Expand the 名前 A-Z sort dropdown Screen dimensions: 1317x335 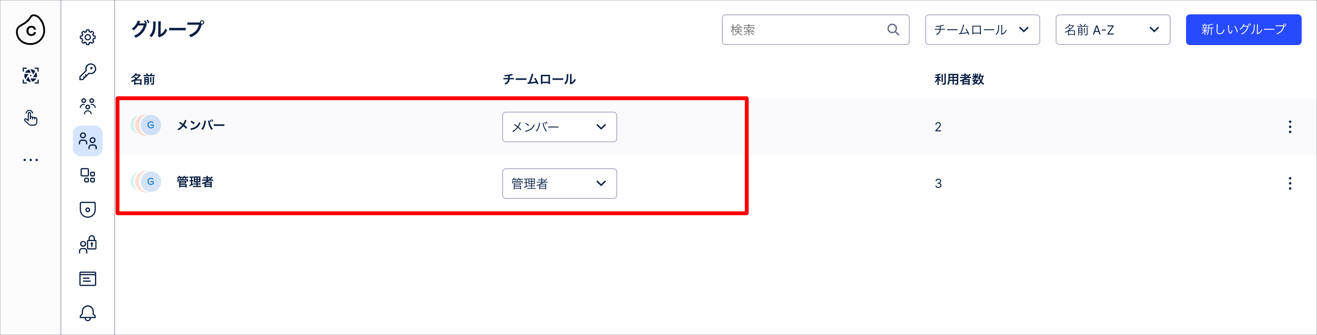1113,30
